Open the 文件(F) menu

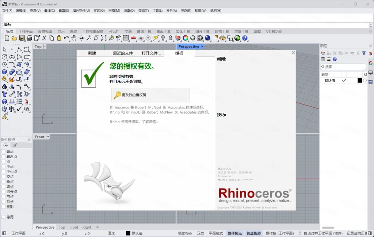tap(7, 11)
